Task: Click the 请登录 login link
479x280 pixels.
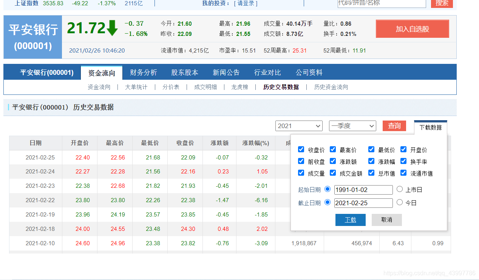Action: tap(246, 3)
